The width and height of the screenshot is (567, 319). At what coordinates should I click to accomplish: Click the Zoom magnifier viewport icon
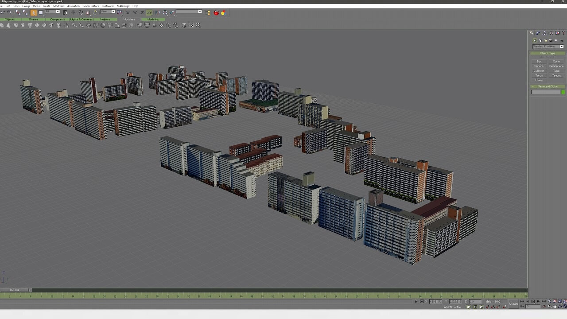point(550,301)
